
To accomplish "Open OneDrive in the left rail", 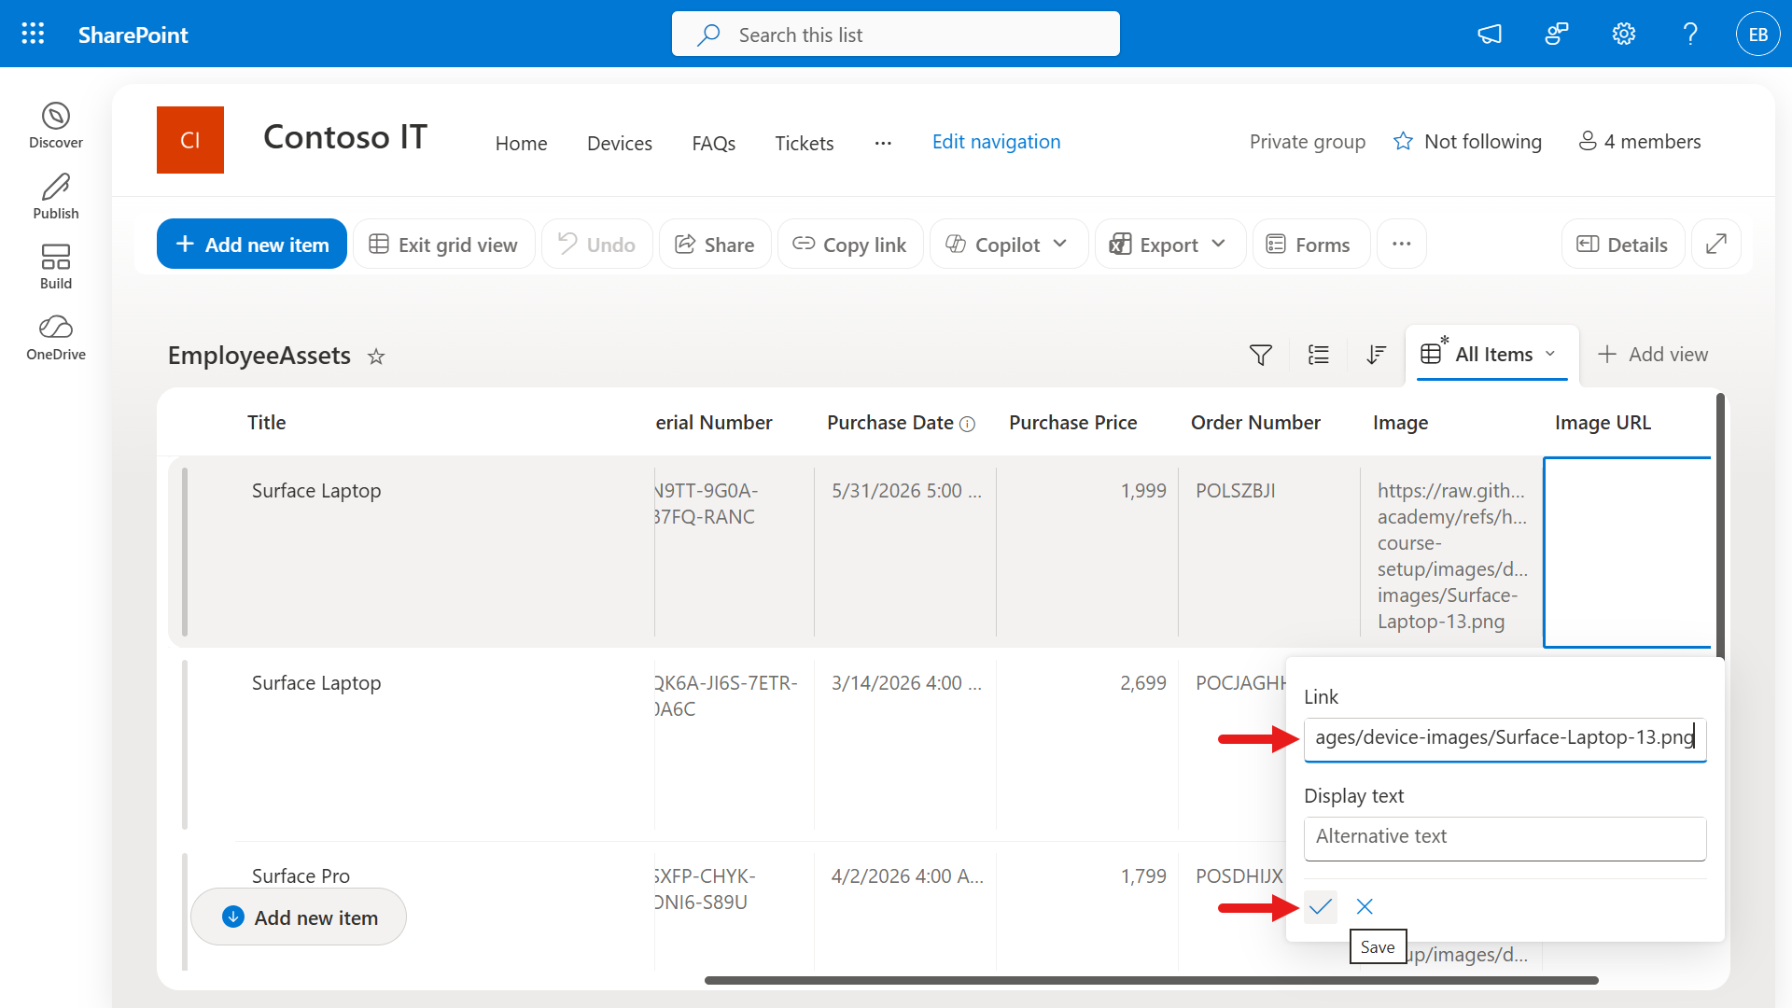I will pos(56,338).
